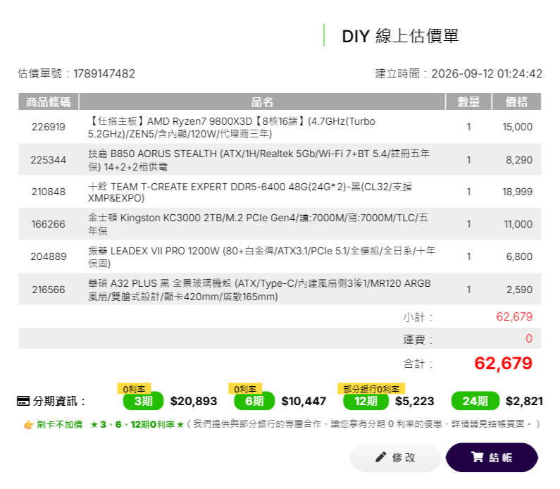Open the Kingston KC3000 2TB item

pyautogui.click(x=280, y=224)
